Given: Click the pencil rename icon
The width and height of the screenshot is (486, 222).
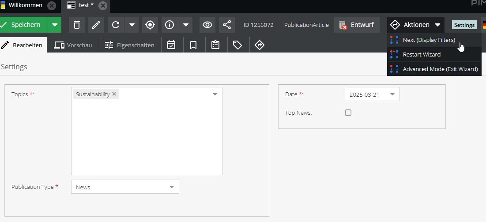Looking at the screenshot, I should [x=96, y=25].
